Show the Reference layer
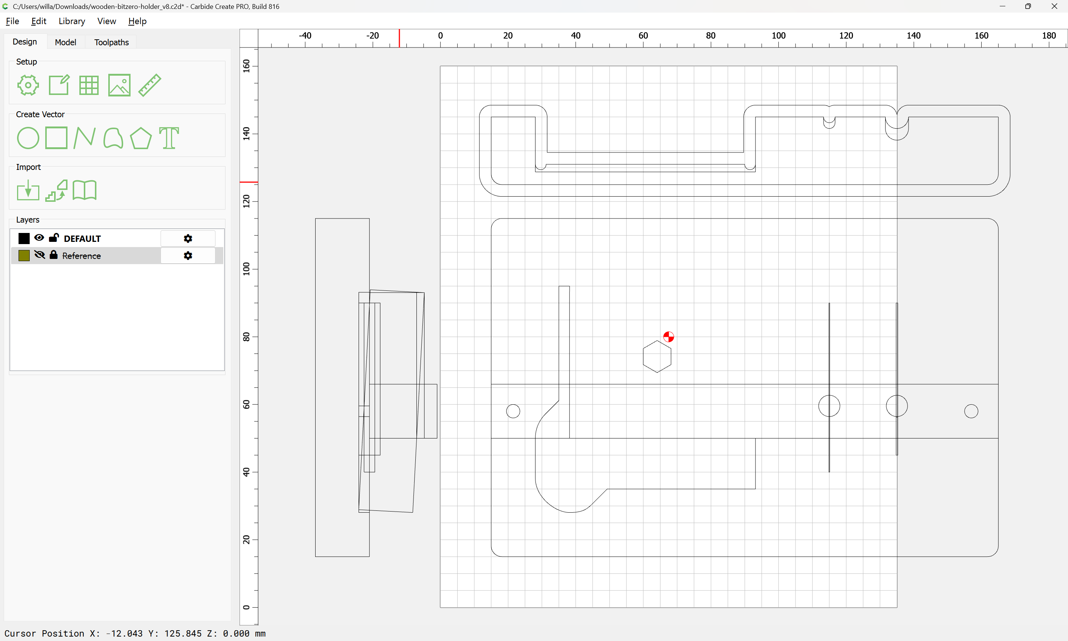Viewport: 1068px width, 641px height. [39, 255]
